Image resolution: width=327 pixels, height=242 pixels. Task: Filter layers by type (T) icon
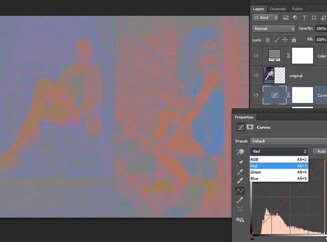point(304,18)
